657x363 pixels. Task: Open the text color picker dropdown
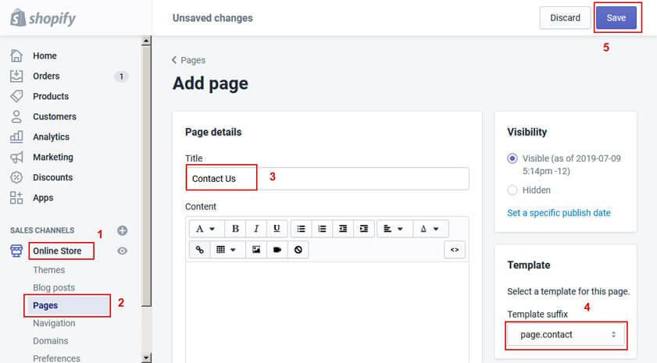(430, 229)
